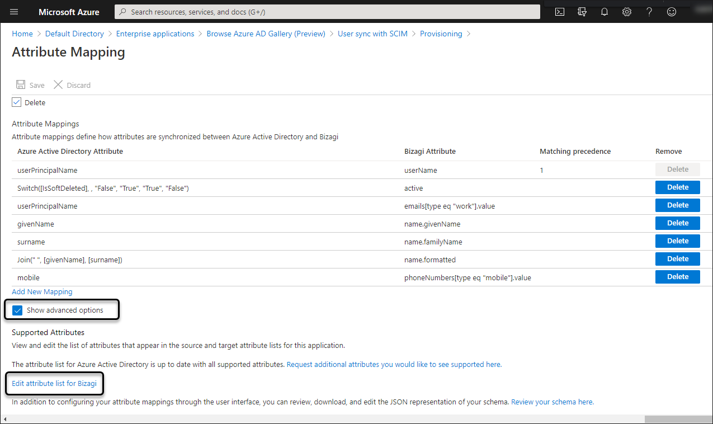Click the Matching precedence column header
The image size is (713, 424).
(x=575, y=151)
